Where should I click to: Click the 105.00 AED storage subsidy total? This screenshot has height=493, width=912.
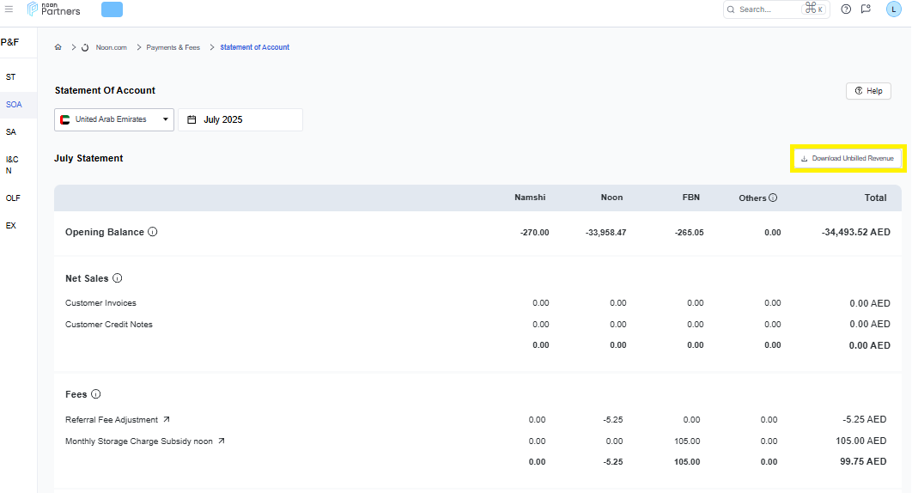860,441
